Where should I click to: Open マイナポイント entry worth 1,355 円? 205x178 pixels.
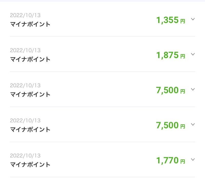tap(30, 24)
